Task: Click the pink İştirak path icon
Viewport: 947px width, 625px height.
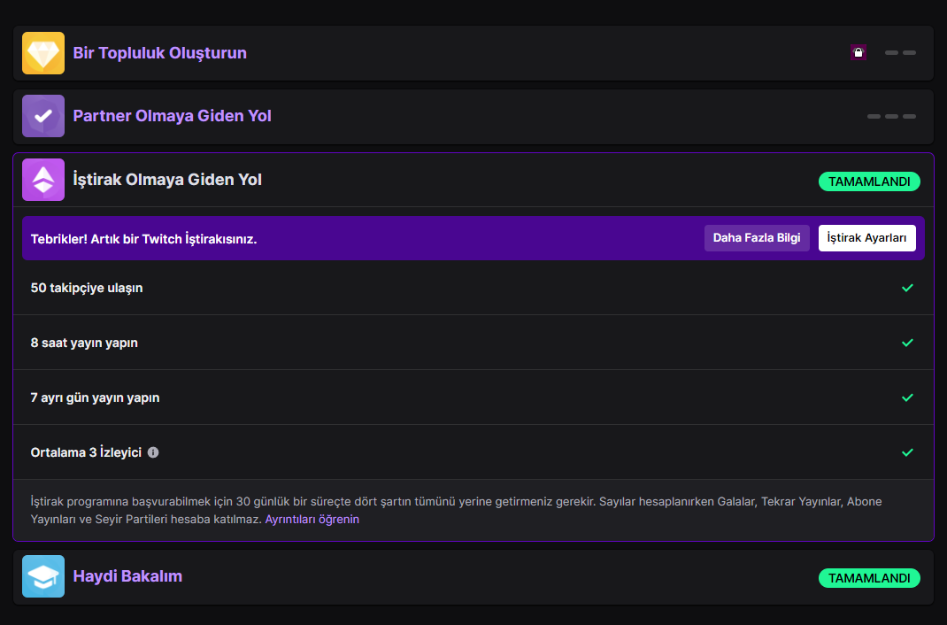Action: (x=43, y=180)
